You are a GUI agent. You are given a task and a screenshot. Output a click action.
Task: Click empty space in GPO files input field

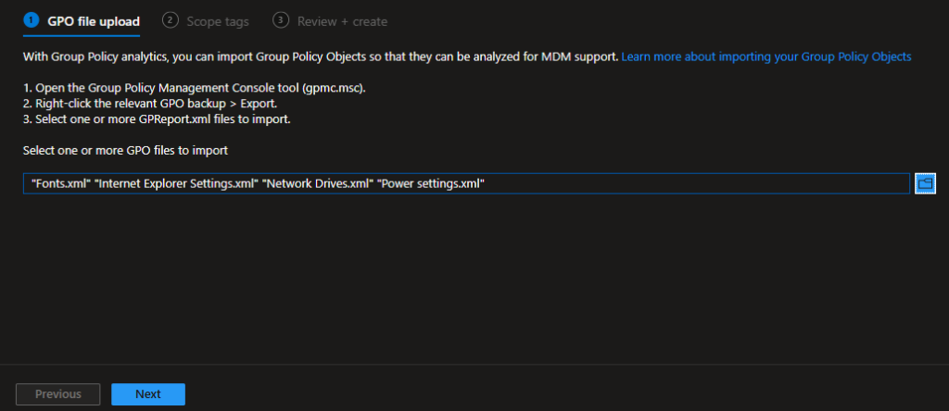[x=695, y=183]
